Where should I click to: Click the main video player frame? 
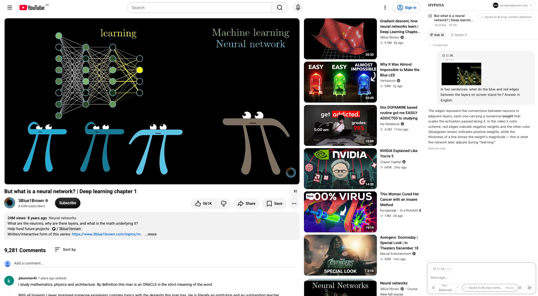[152, 101]
